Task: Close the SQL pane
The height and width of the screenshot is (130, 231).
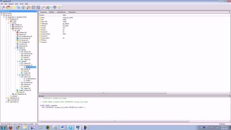Action: click(230, 96)
